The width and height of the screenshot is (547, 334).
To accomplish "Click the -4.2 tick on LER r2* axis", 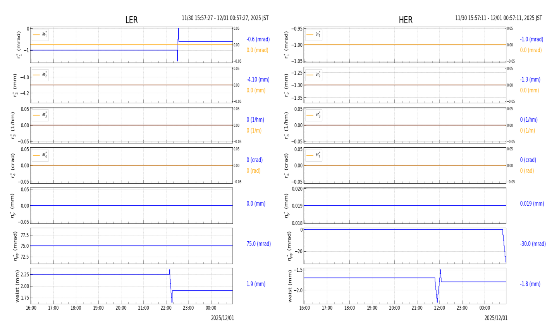I will pos(24,93).
